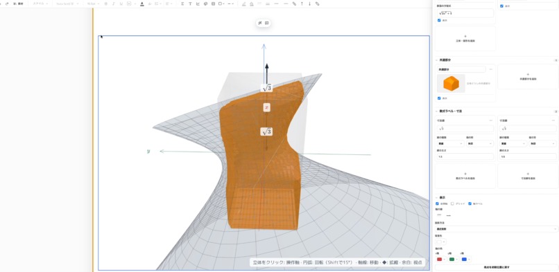Select the thin axis line style option
This screenshot has height=272, width=559.
click(439, 215)
